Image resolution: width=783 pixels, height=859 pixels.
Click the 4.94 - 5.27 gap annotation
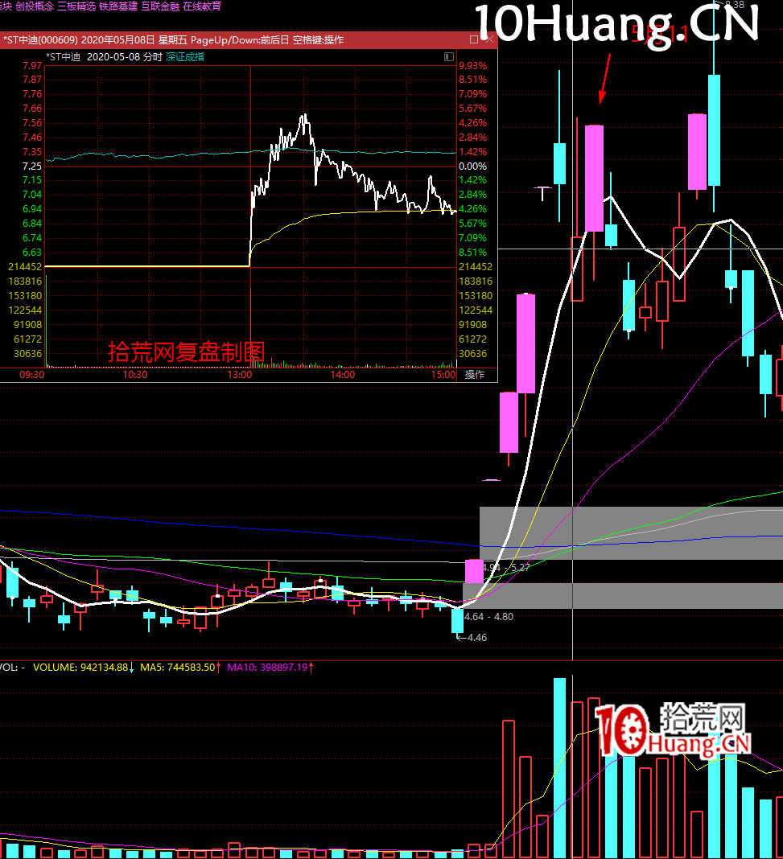coord(506,568)
